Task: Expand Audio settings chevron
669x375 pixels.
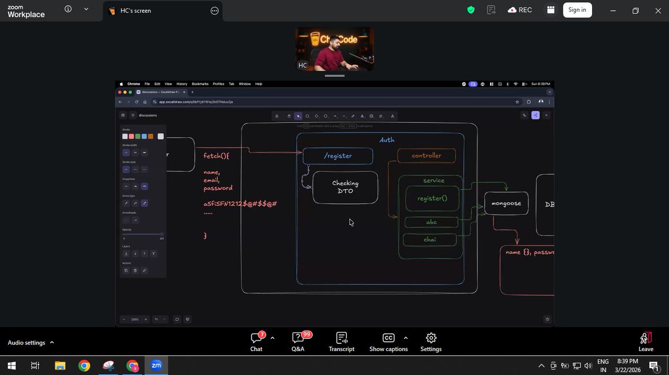Action: pos(52,343)
